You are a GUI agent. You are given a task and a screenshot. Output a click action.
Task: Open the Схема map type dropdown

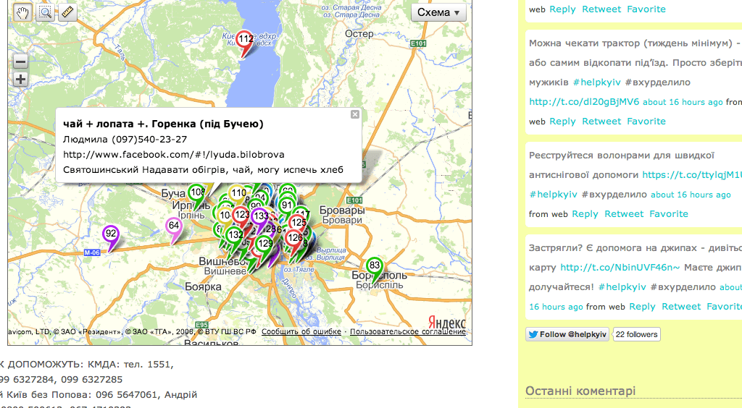tap(438, 12)
